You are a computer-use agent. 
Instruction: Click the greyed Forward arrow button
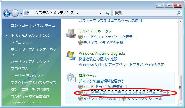coord(15,13)
